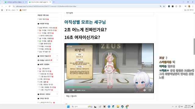Click the taskbar search box
Screen dimensions: 195x109
coord(82,107)
